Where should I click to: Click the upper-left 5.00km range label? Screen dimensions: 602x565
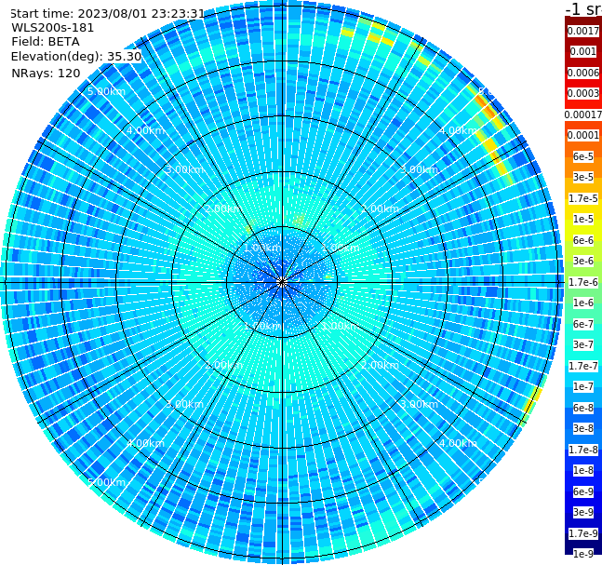tap(106, 91)
